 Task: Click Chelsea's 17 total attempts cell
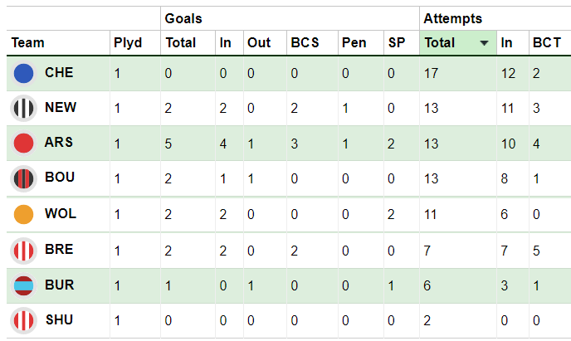coord(458,74)
